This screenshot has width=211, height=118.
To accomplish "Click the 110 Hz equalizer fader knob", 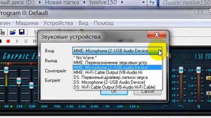I will point(19,81).
